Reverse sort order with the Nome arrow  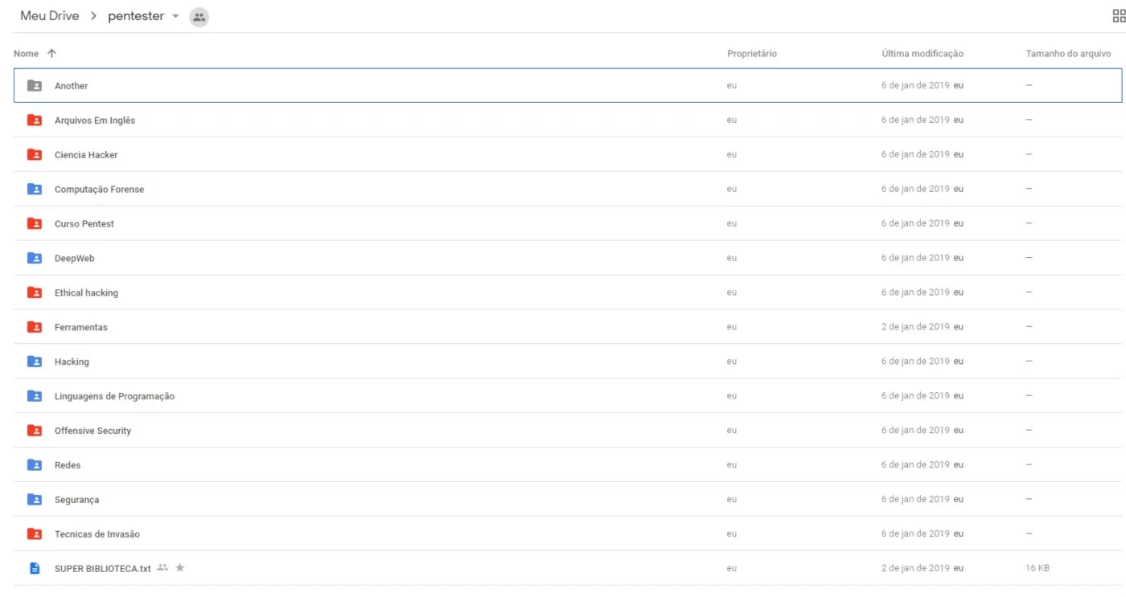pyautogui.click(x=51, y=53)
